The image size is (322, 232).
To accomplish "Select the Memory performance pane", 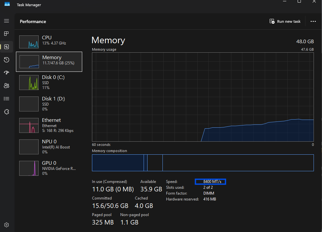I will pos(49,62).
